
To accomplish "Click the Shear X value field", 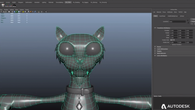I will tap(173, 38).
